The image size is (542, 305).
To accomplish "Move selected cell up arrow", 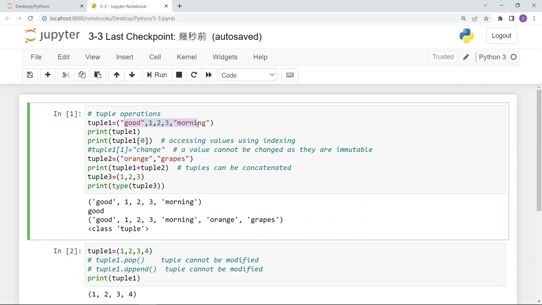I will click(x=116, y=75).
